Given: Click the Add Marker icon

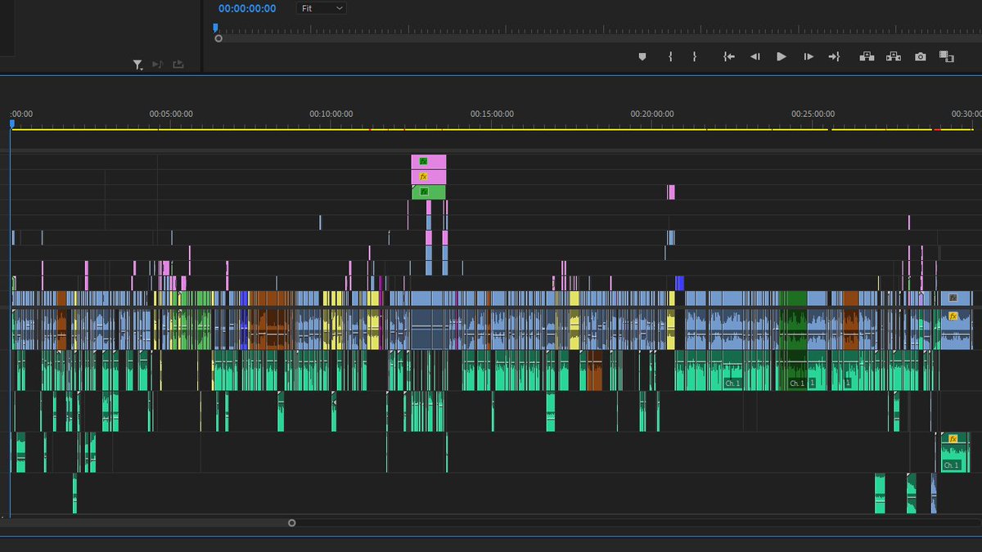Looking at the screenshot, I should click(x=642, y=56).
